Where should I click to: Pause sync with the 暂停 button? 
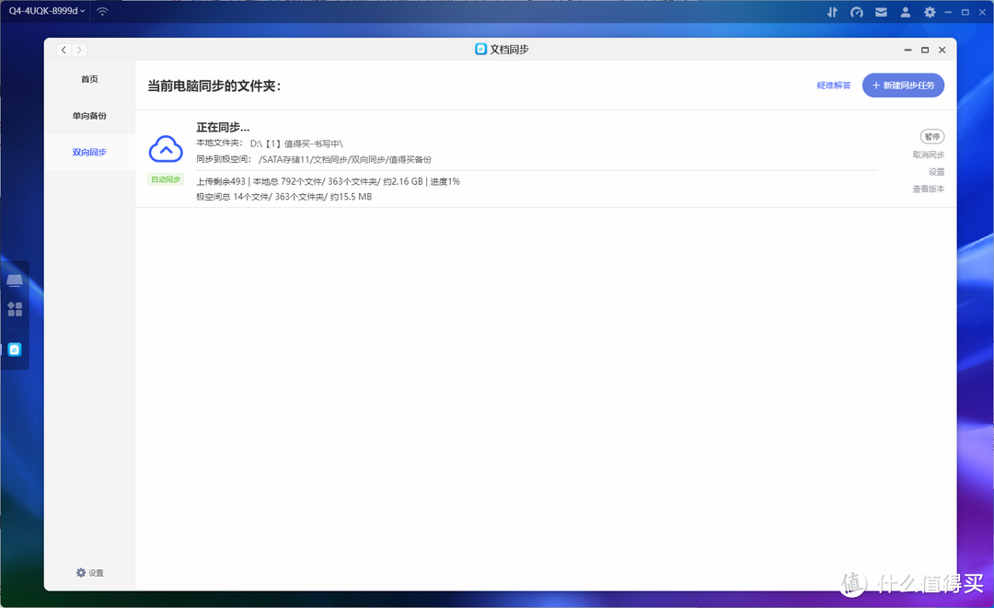coord(931,136)
